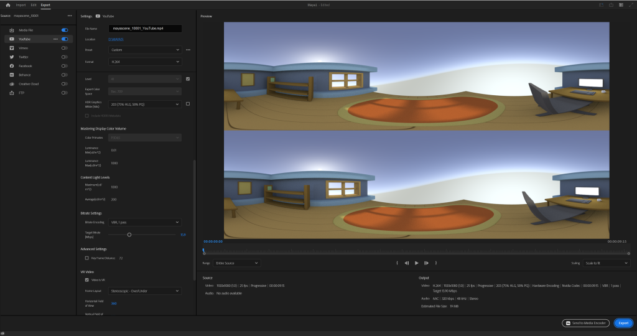Disable the YouTube export toggle
Screen dimensions: 637x336
65,39
